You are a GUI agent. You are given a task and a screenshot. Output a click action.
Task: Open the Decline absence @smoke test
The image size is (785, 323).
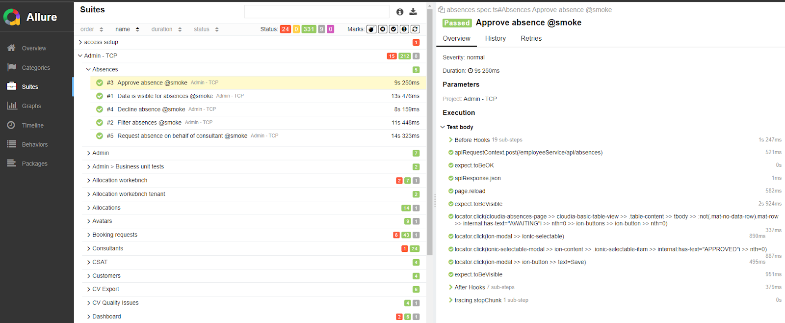tap(151, 109)
